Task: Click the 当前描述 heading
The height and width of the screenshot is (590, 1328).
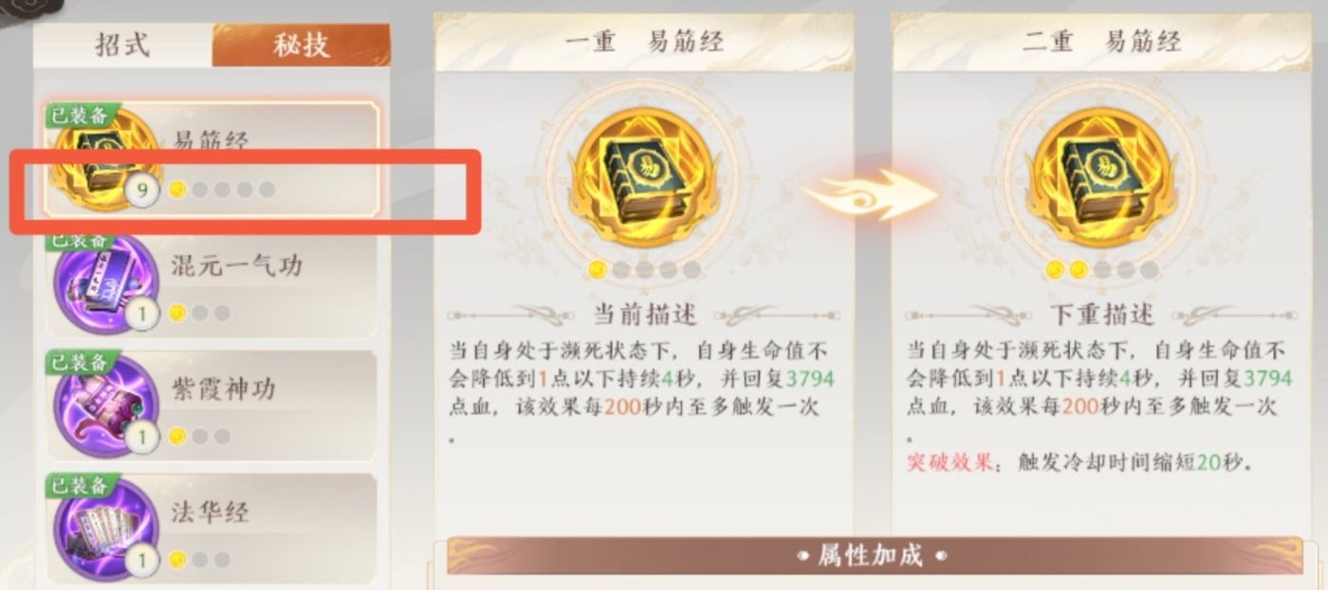Action: pos(644,315)
